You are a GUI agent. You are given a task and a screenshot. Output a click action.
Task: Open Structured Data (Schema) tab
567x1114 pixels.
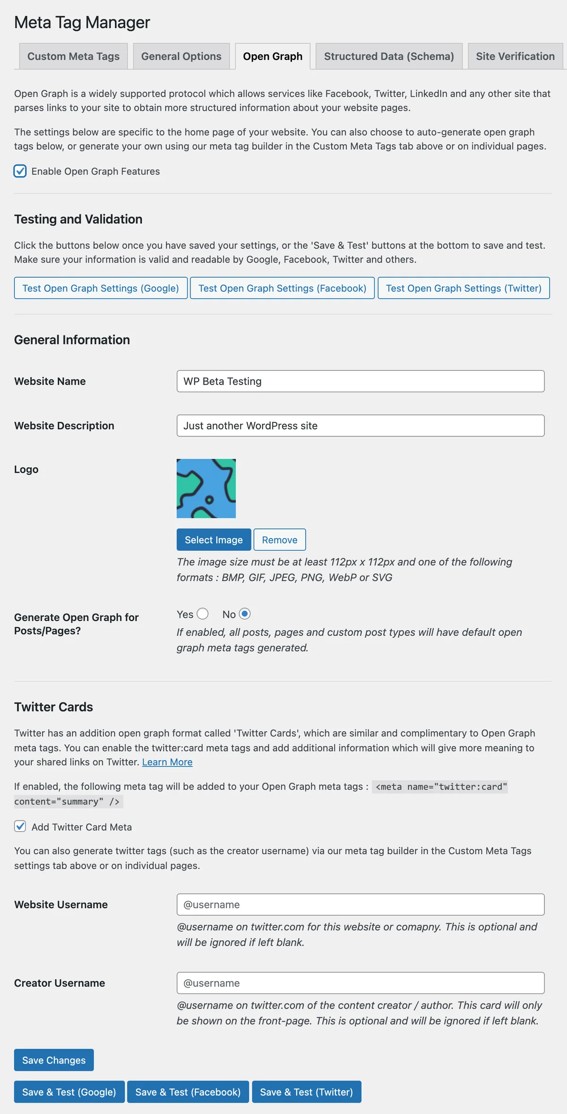pos(389,56)
